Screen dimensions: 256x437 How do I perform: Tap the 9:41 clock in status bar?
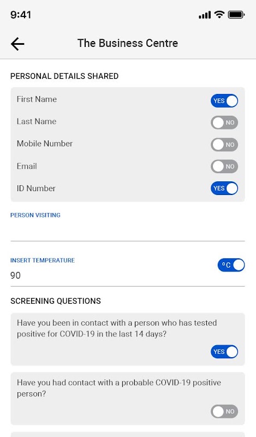point(21,15)
